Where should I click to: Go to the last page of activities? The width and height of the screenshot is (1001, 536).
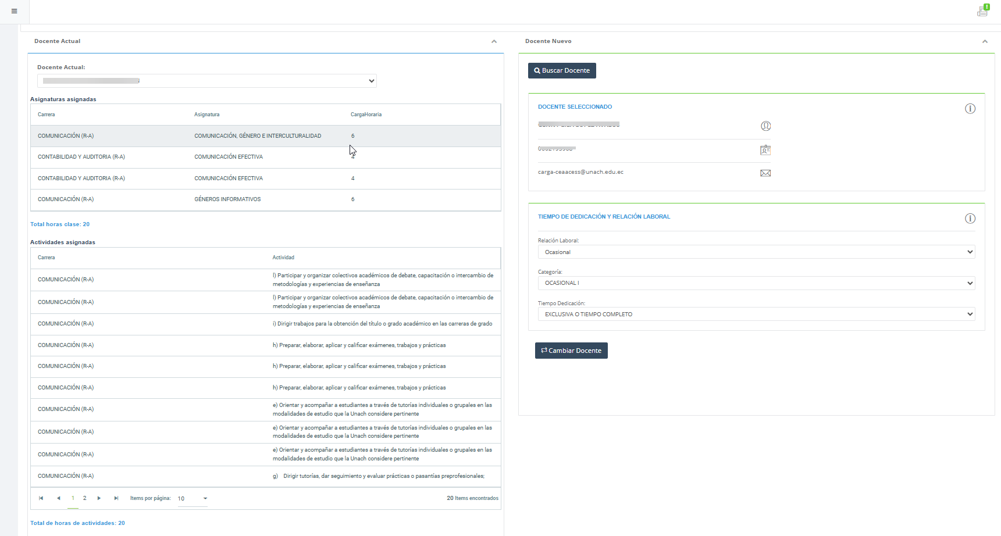point(116,498)
